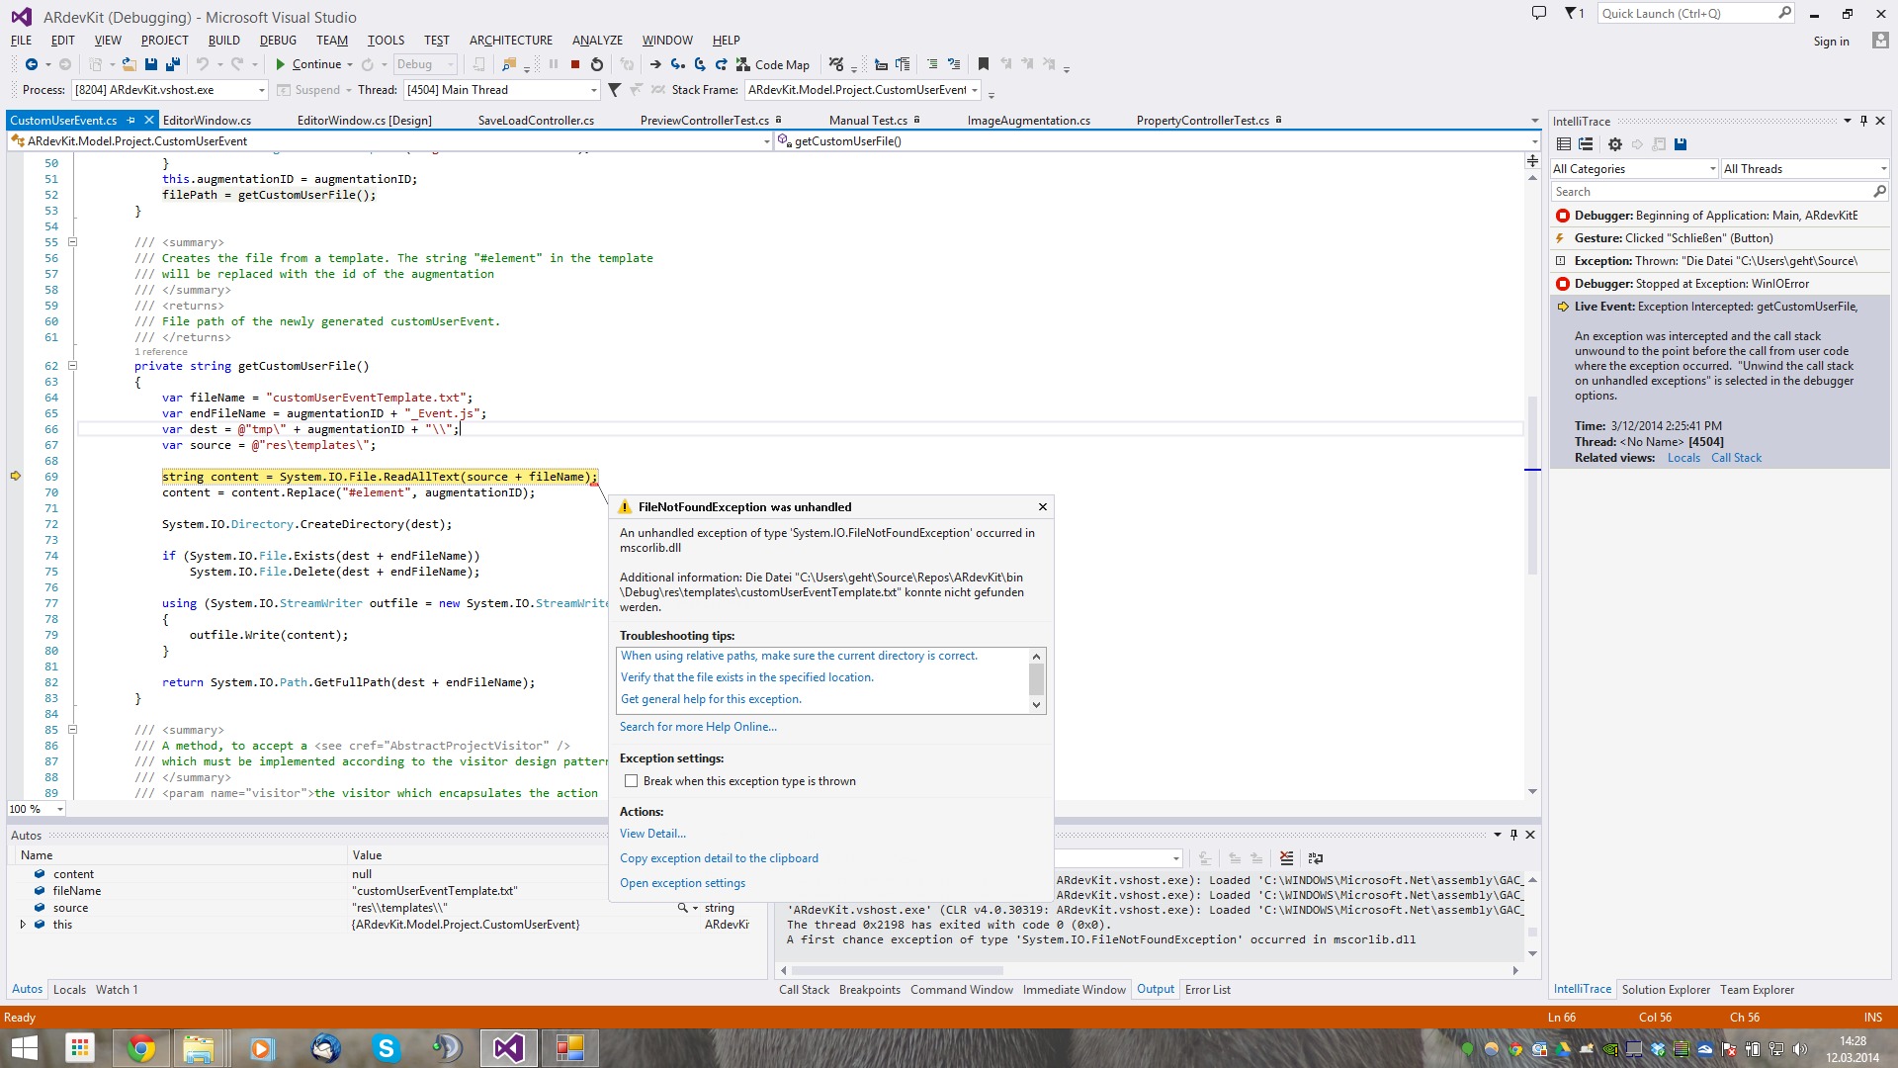Close the CustomUserEvent.cs tab
This screenshot has width=1898, height=1068.
[149, 120]
